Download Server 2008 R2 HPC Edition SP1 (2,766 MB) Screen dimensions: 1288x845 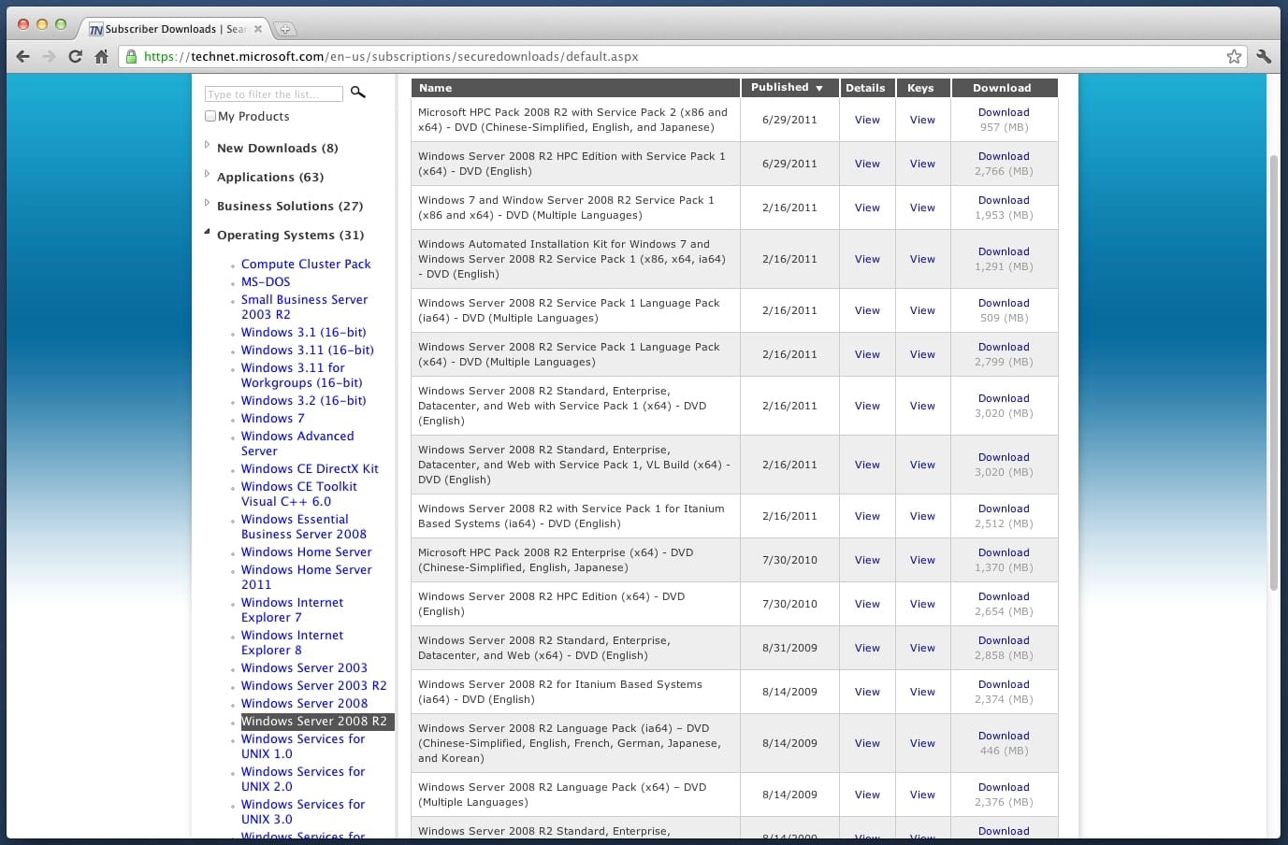click(1004, 156)
